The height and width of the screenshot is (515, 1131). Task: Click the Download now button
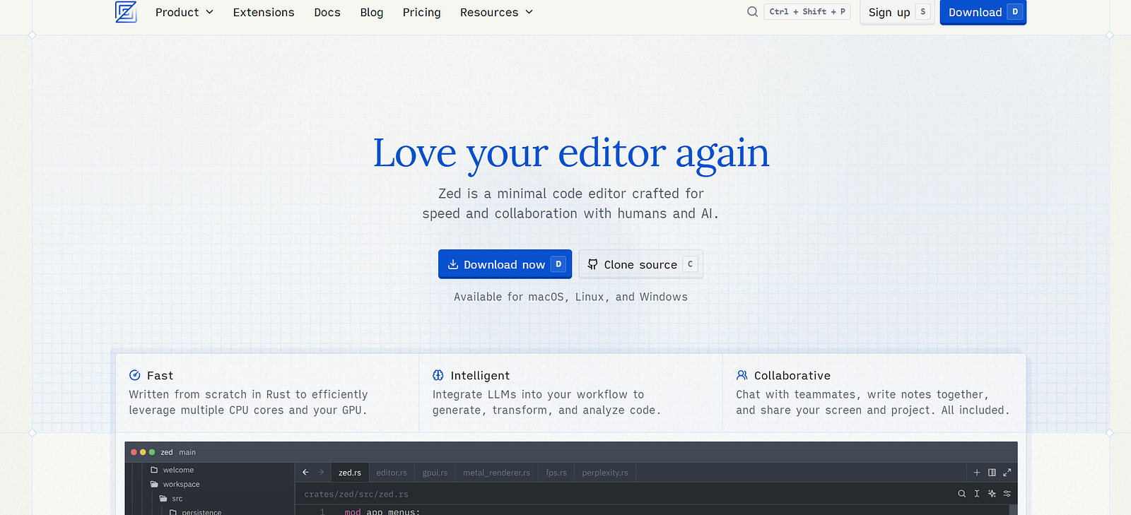click(505, 264)
